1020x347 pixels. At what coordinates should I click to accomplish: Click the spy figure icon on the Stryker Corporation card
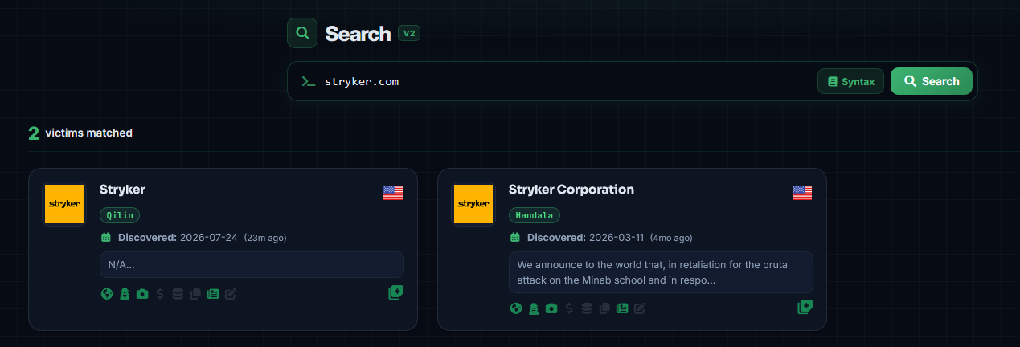533,308
